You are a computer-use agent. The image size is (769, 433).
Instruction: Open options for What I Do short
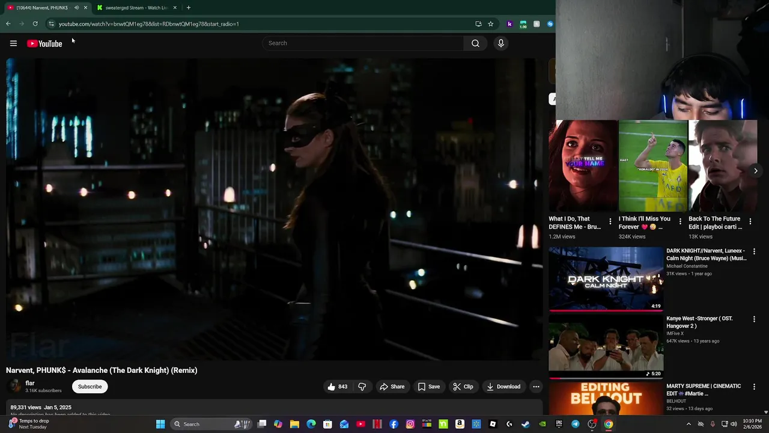(610, 222)
